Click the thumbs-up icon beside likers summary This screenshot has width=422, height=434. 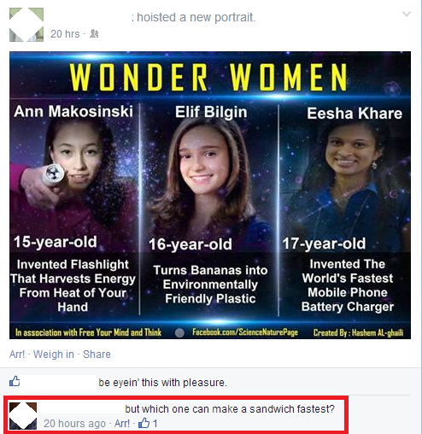click(15, 381)
